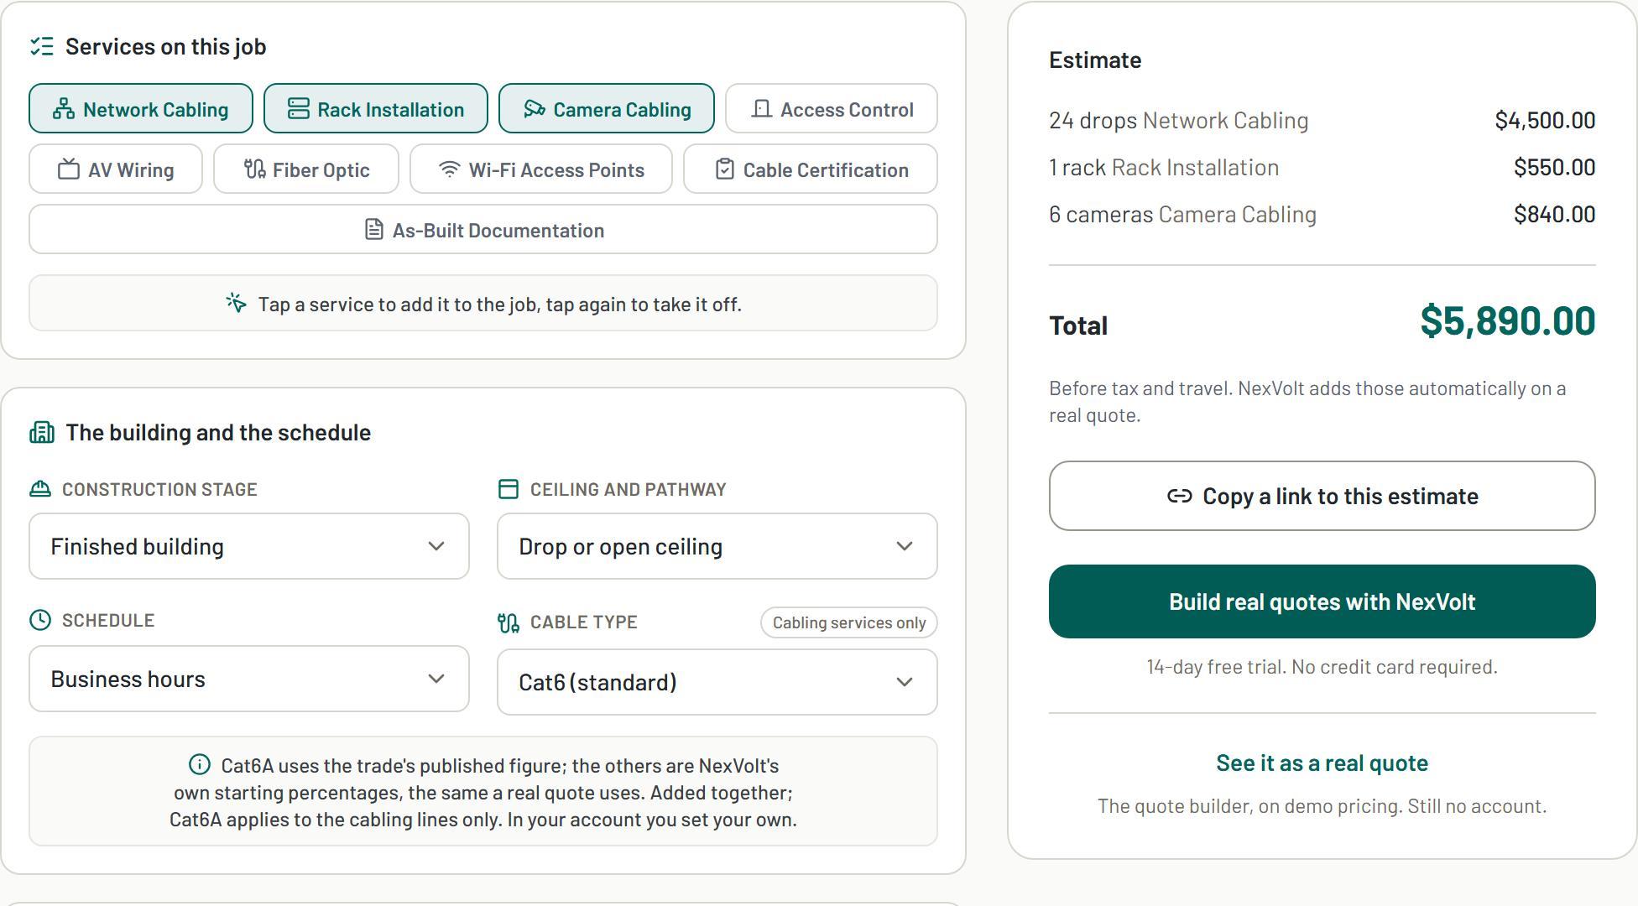Open Cable Type dropdown showing Cat6 (standard)

[x=717, y=682]
